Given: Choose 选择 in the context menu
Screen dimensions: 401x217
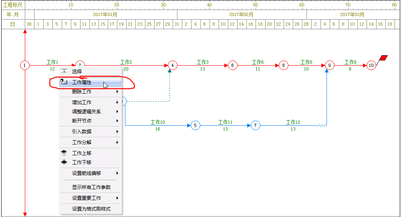Looking at the screenshot, I should point(90,71).
